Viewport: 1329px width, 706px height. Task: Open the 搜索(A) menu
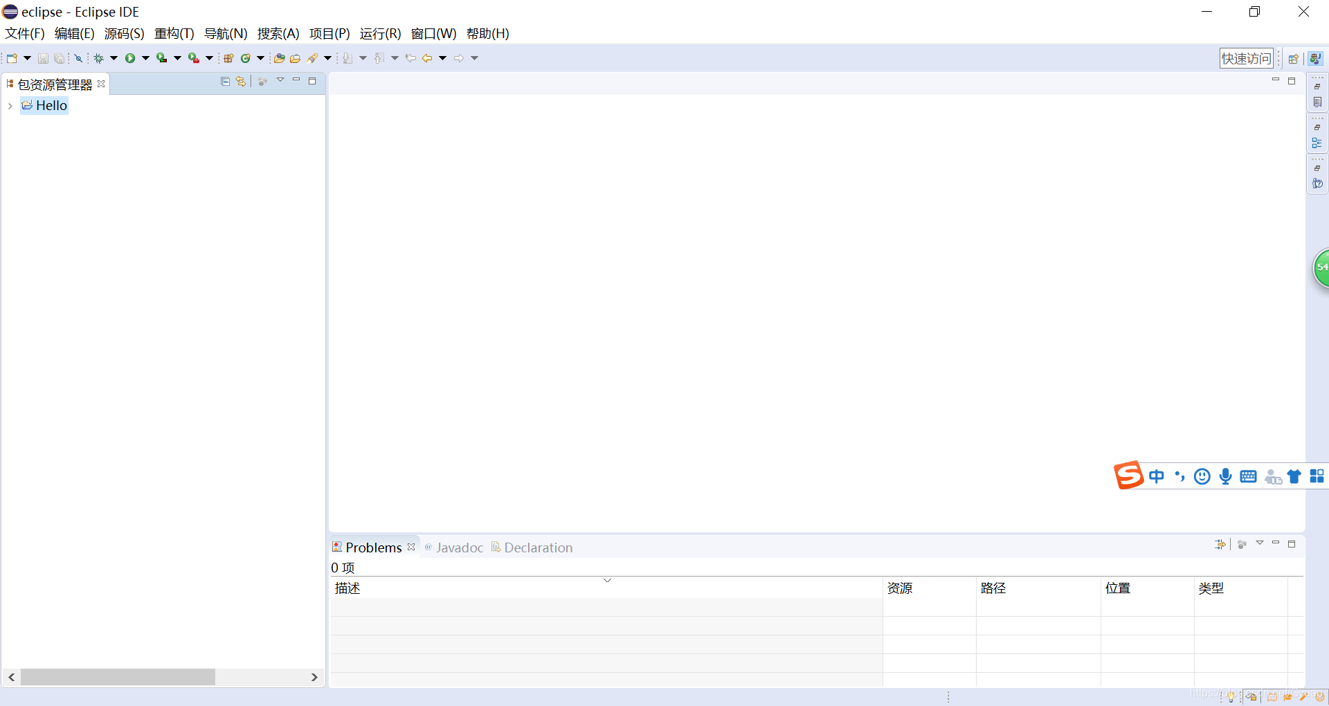tap(278, 33)
